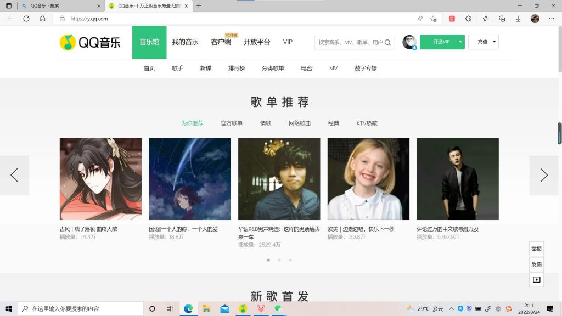The width and height of the screenshot is (562, 316).
Task: Click the QQ音乐 logo
Action: [x=90, y=42]
